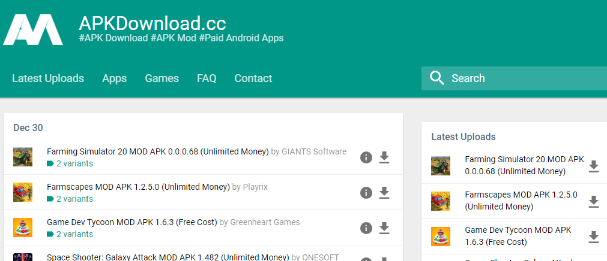
Task: Click into the Search field
Action: click(514, 78)
